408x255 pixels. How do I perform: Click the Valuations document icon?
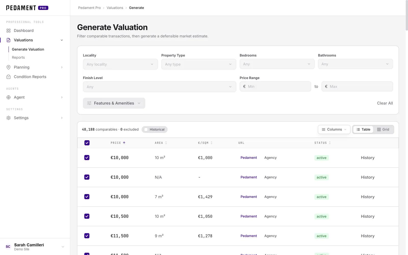tap(8, 40)
